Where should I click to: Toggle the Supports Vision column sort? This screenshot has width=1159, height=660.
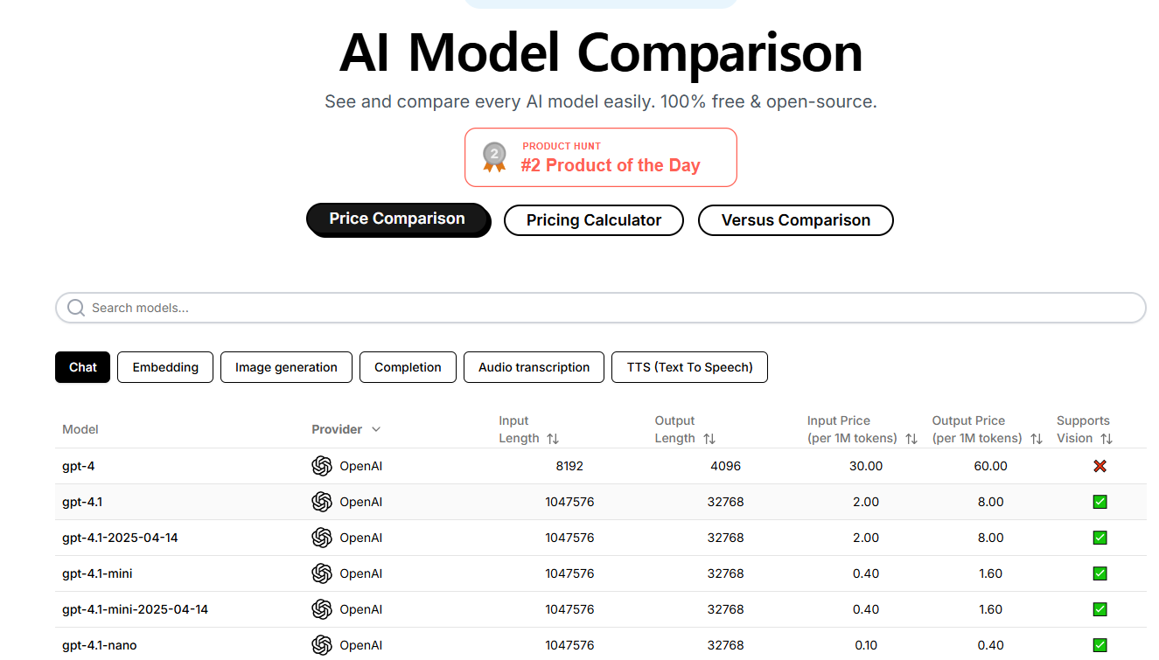tap(1106, 438)
